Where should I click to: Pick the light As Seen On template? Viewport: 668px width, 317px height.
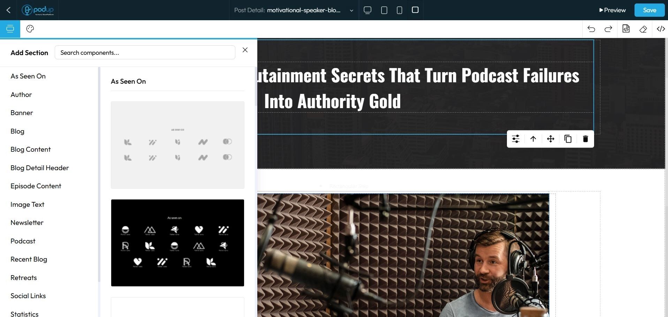tap(177, 145)
